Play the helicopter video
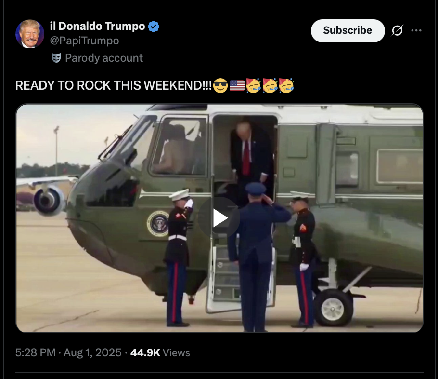Image resolution: width=438 pixels, height=379 pixels. (219, 218)
